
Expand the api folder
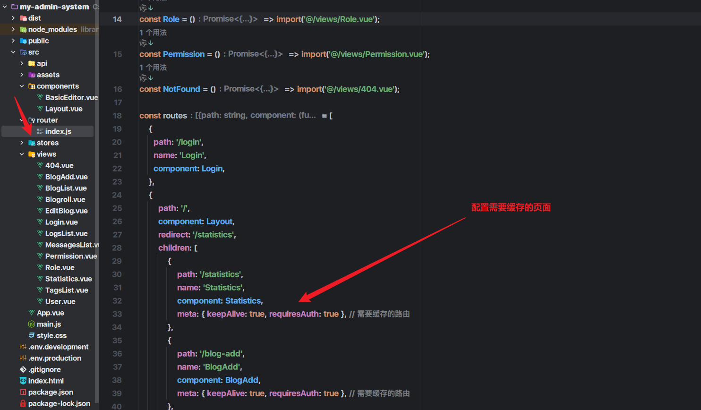click(x=22, y=63)
